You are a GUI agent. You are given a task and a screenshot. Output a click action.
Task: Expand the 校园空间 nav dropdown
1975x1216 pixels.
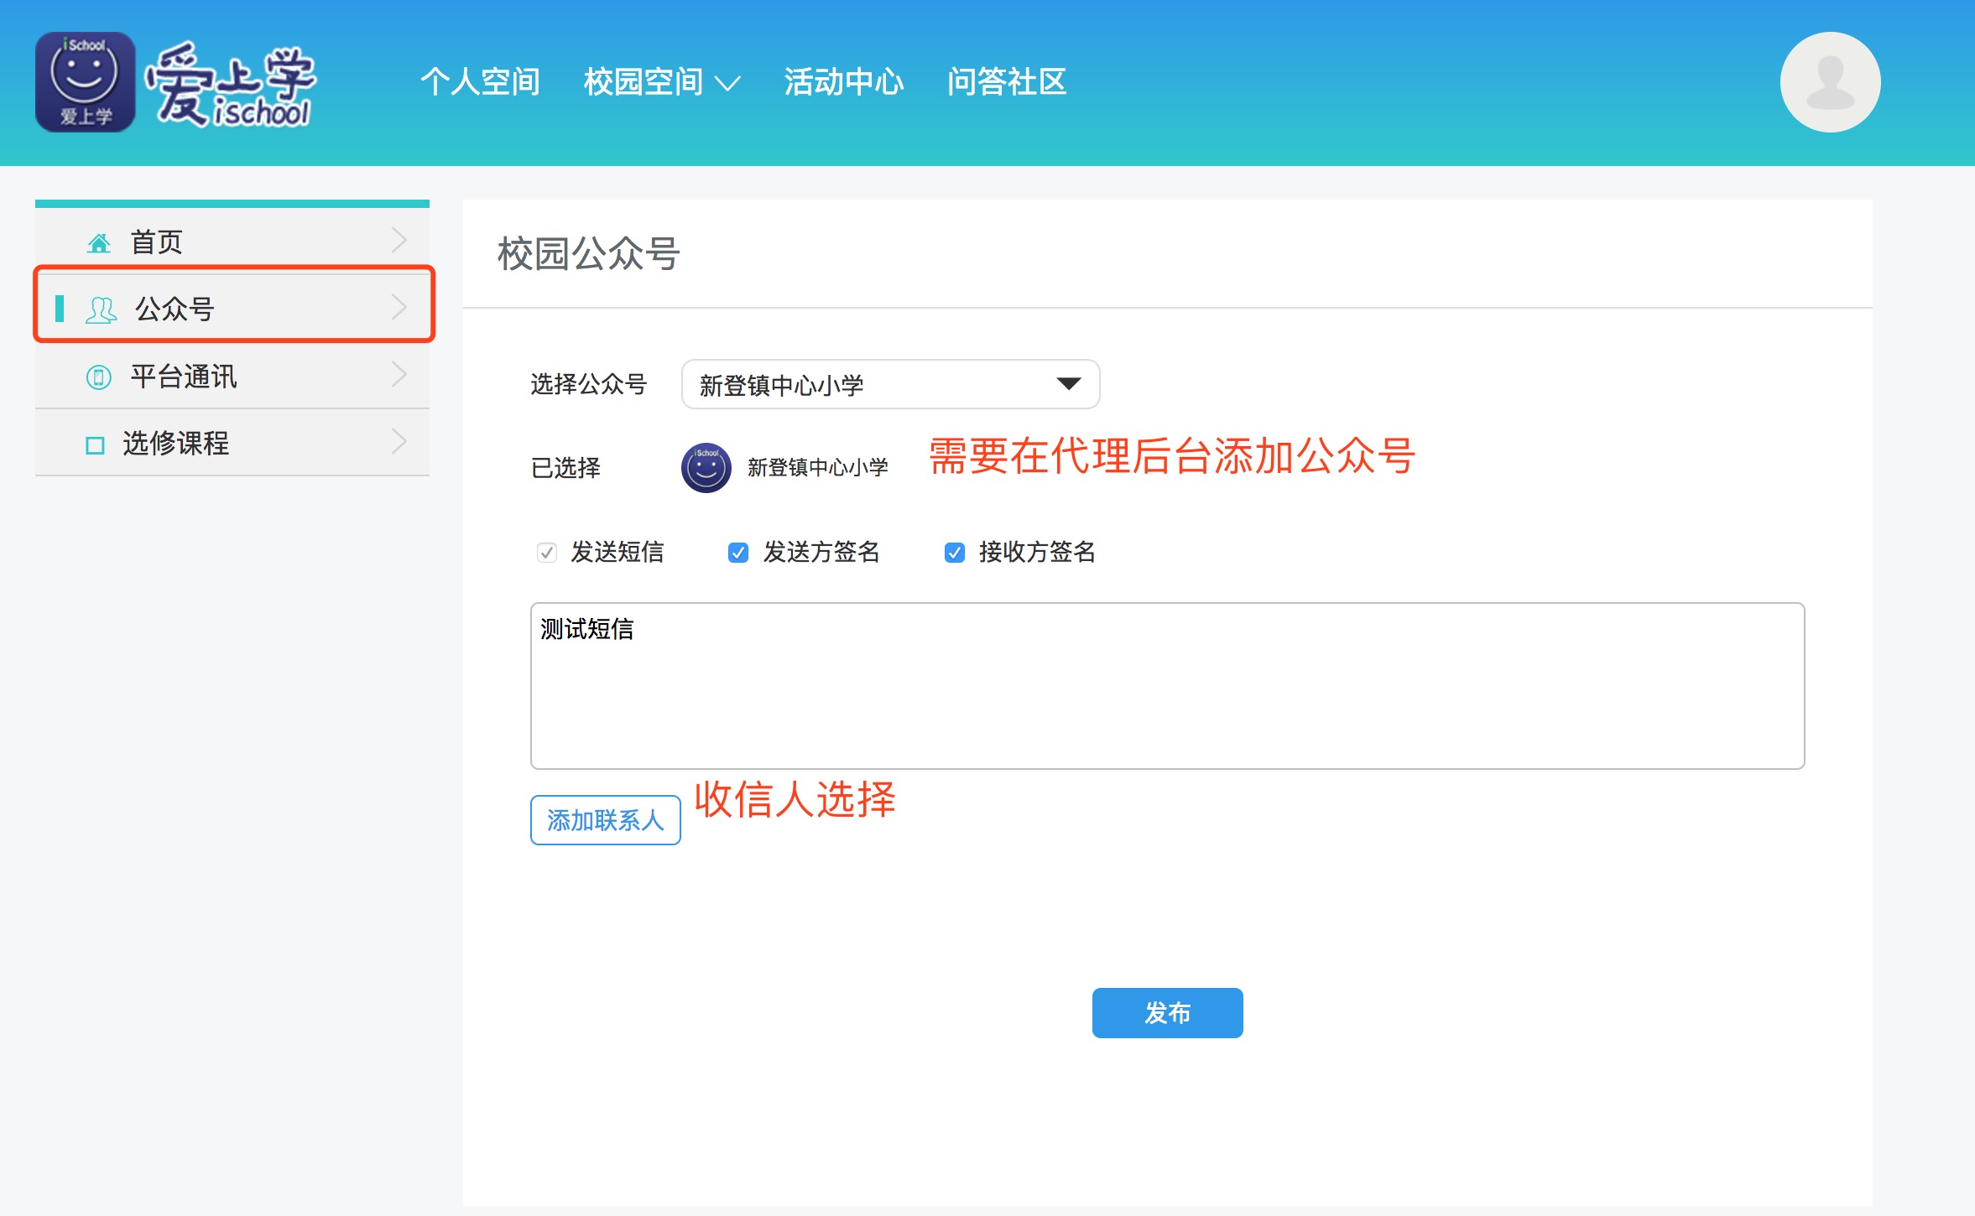click(x=661, y=82)
